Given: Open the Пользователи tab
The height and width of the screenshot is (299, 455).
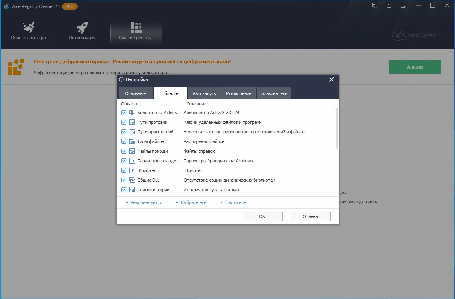Looking at the screenshot, I should click(273, 93).
